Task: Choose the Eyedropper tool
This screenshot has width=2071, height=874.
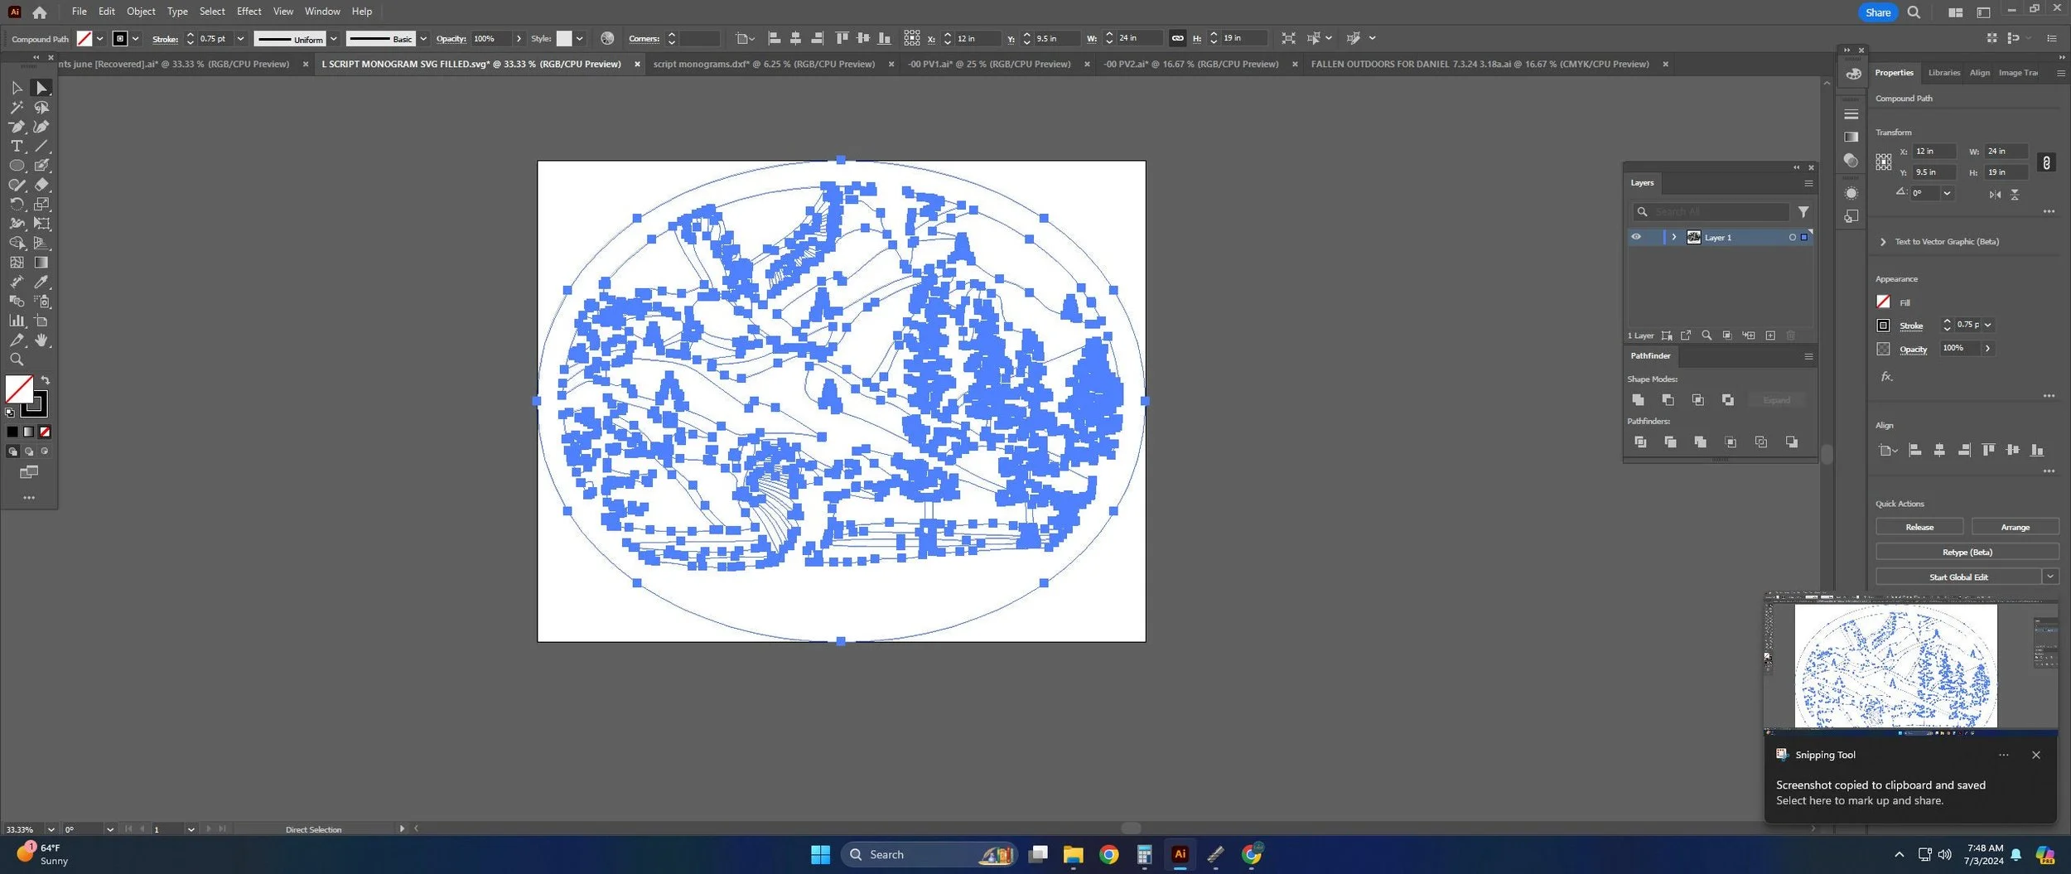Action: (41, 282)
